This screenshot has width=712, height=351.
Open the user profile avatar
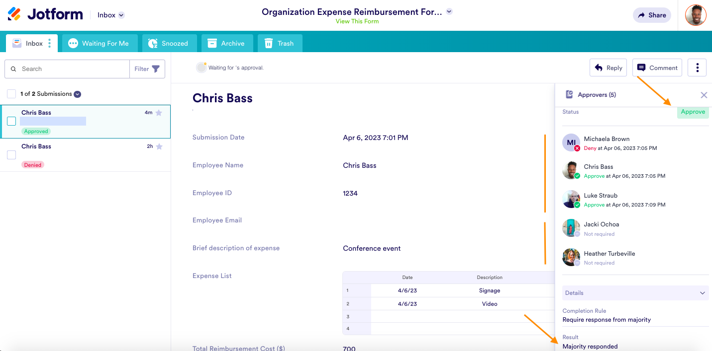click(696, 15)
